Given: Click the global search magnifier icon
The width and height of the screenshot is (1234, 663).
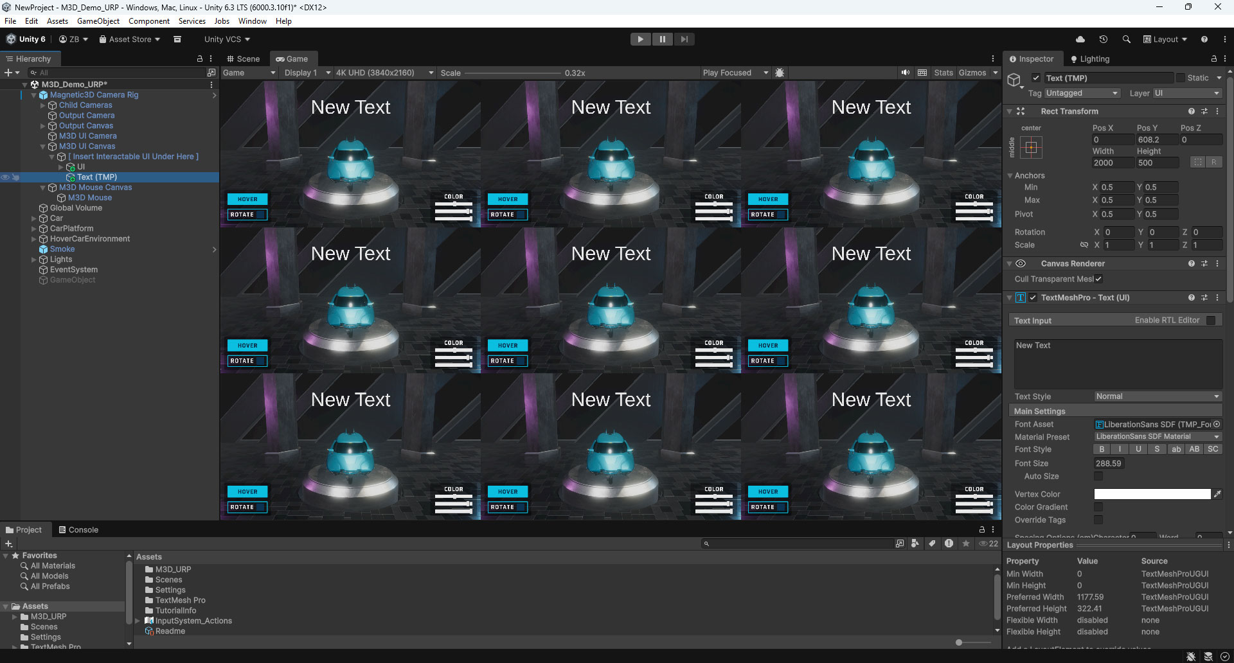Looking at the screenshot, I should tap(1126, 39).
